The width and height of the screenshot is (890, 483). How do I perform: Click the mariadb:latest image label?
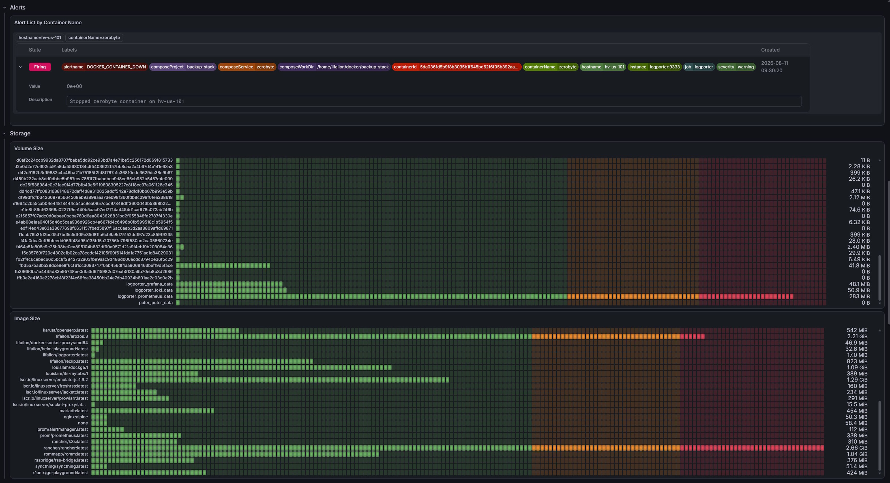click(74, 411)
